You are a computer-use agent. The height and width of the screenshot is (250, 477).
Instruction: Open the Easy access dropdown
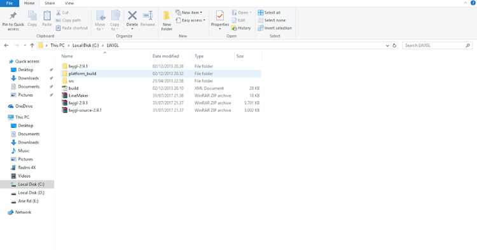[x=190, y=20]
